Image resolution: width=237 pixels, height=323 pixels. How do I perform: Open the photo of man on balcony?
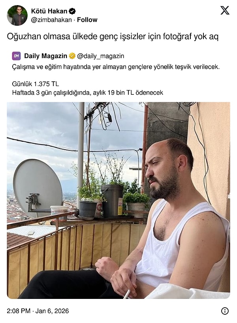118,200
